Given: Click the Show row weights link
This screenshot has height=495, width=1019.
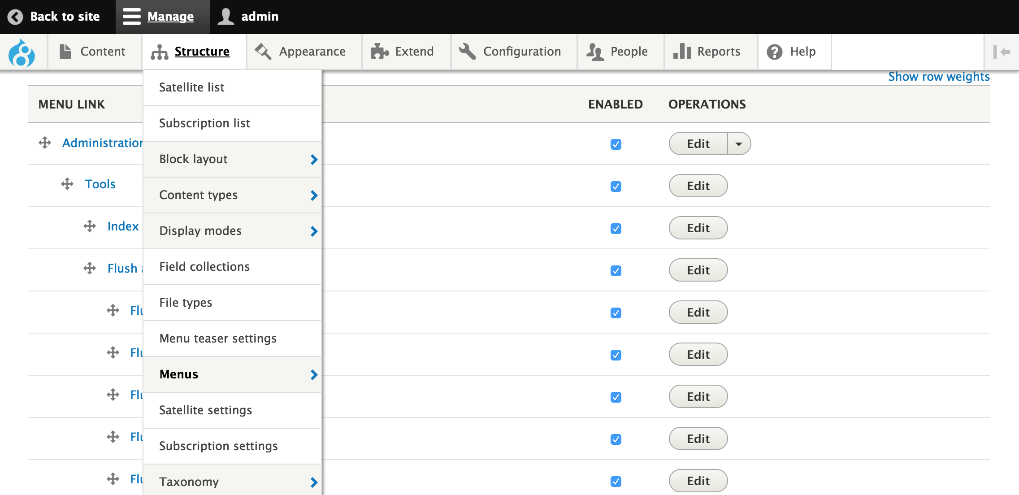Looking at the screenshot, I should coord(939,77).
